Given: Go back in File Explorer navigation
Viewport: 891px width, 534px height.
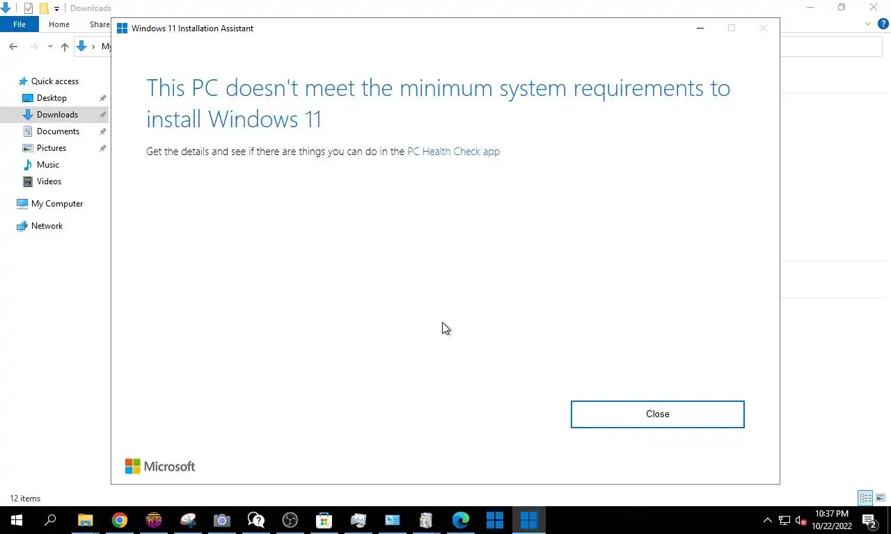Looking at the screenshot, I should pyautogui.click(x=13, y=47).
